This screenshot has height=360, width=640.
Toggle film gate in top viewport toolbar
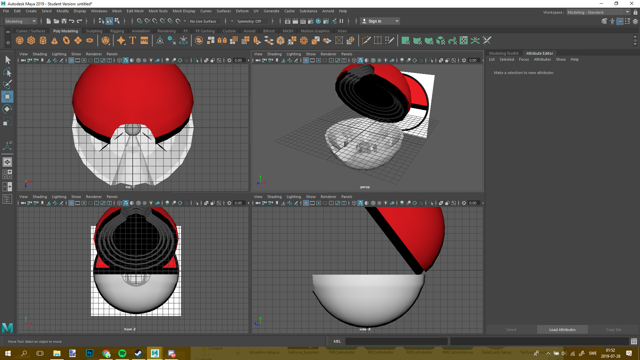78,60
